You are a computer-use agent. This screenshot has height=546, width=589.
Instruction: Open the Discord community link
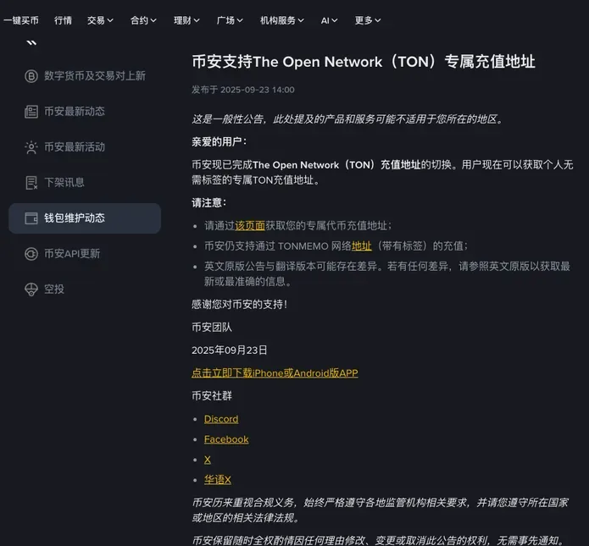pos(221,419)
